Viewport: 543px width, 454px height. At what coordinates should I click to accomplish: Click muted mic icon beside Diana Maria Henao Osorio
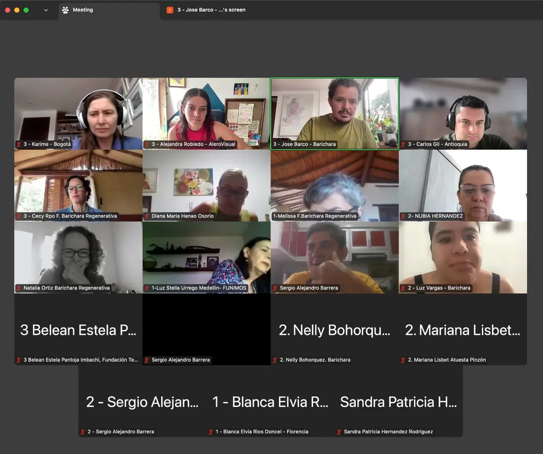pos(147,216)
